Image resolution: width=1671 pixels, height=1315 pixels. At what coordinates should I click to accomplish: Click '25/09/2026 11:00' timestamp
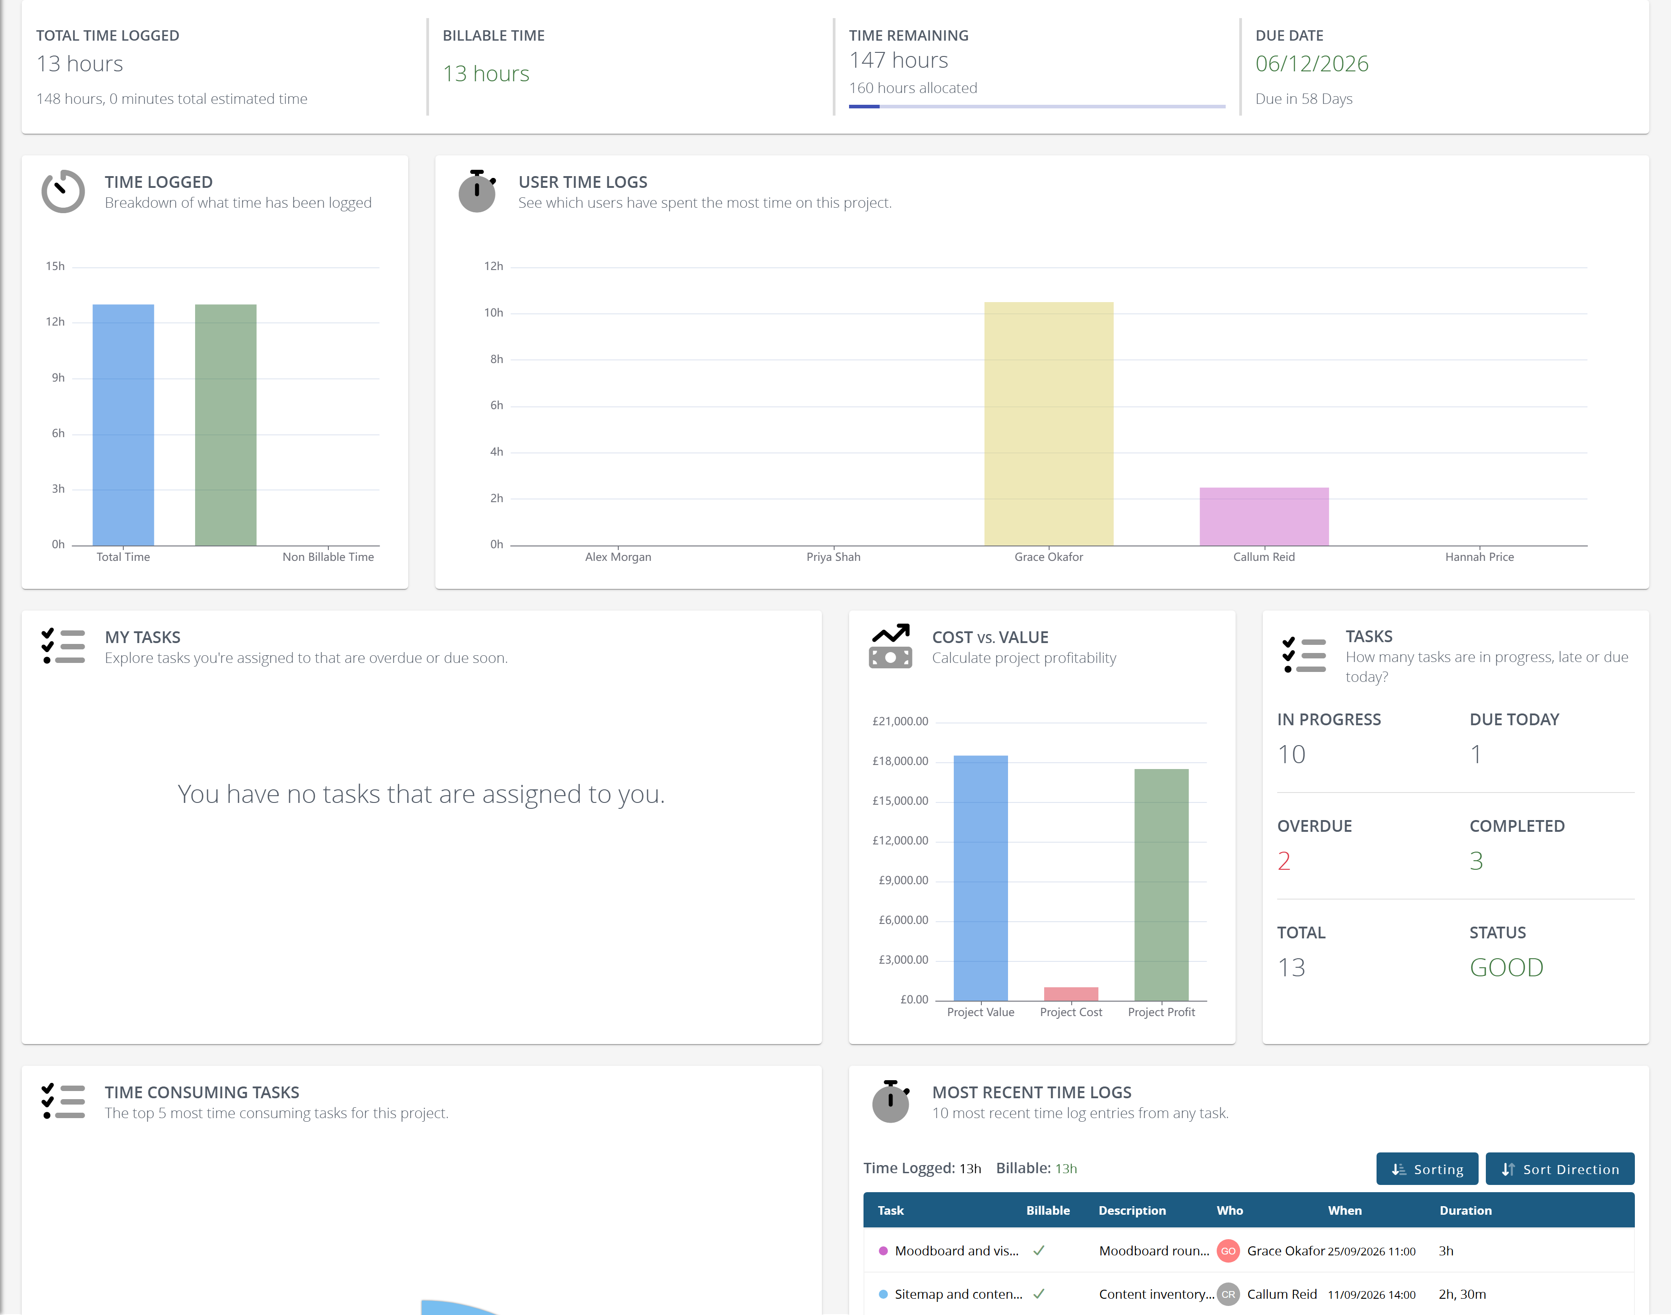coord(1372,1252)
